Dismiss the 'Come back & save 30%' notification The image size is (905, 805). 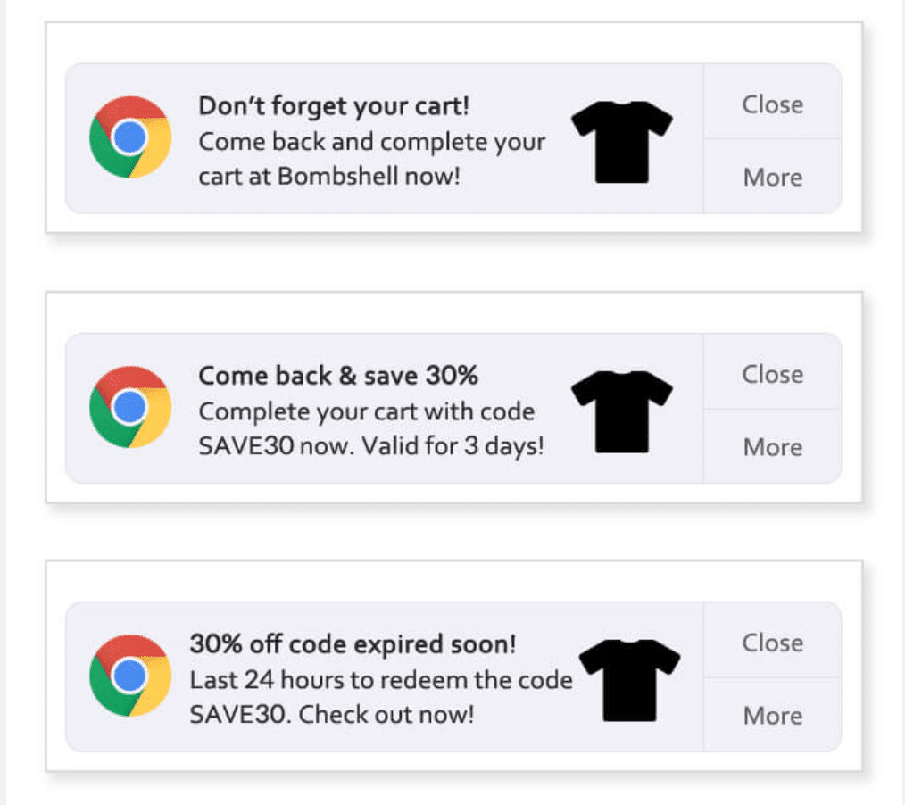772,374
